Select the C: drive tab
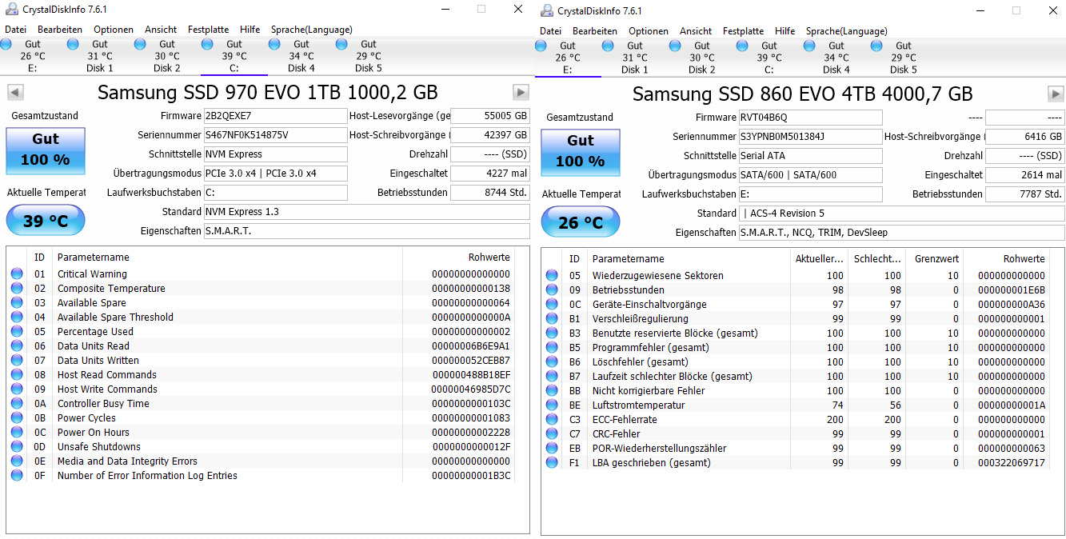Image resolution: width=1066 pixels, height=539 pixels. click(x=234, y=56)
